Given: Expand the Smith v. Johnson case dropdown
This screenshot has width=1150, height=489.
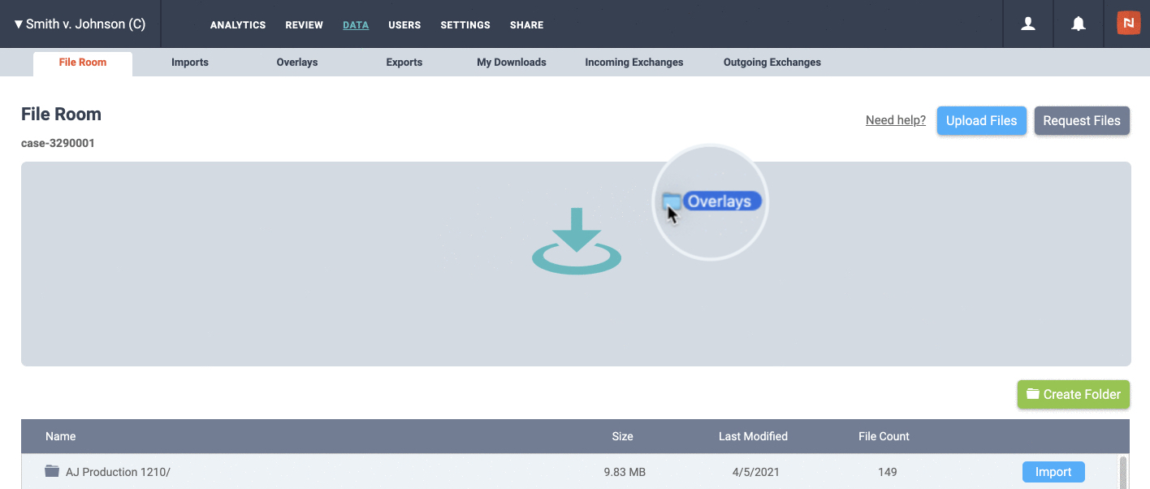Looking at the screenshot, I should (x=80, y=24).
